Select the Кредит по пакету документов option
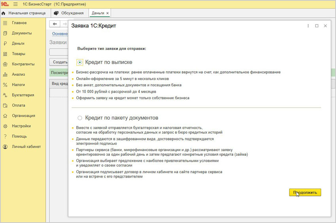Screen dimensions: 336x223 80,118
